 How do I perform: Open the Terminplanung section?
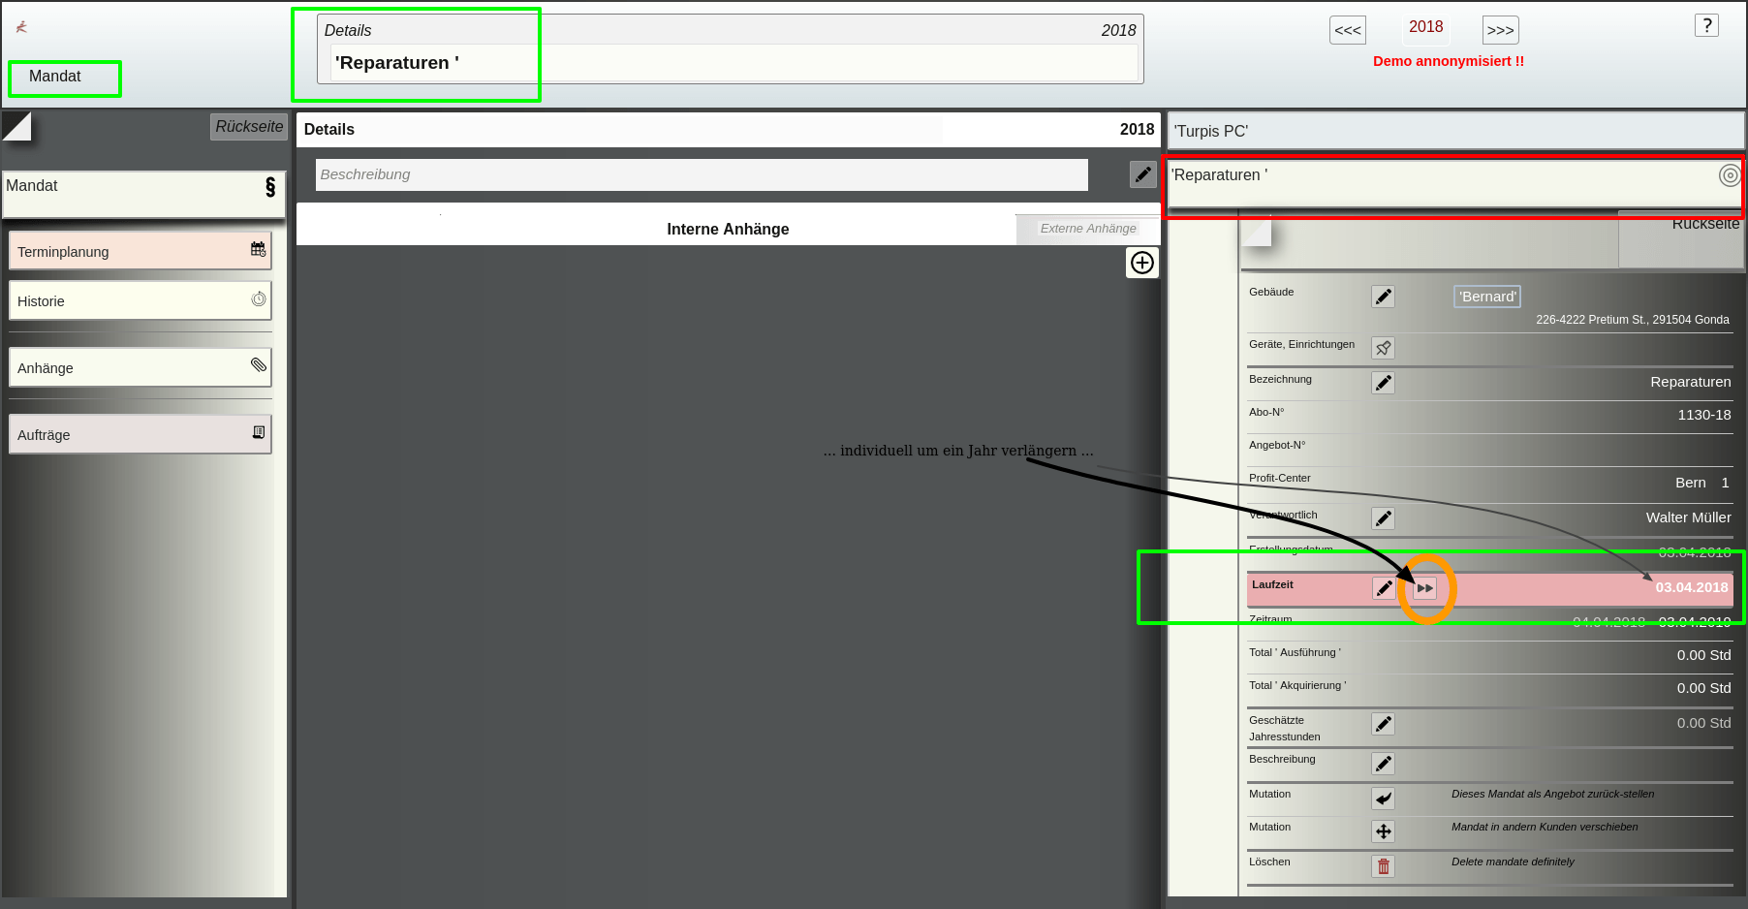(x=140, y=251)
